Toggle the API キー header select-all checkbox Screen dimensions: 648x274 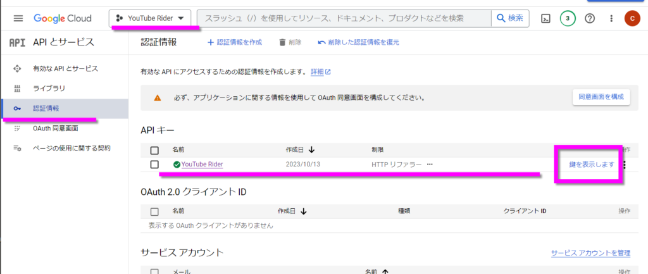[x=154, y=150]
